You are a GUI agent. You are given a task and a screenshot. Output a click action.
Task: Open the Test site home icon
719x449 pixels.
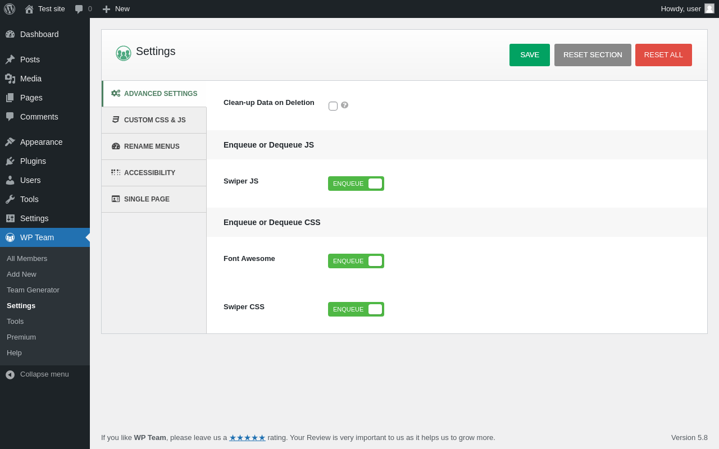[29, 9]
